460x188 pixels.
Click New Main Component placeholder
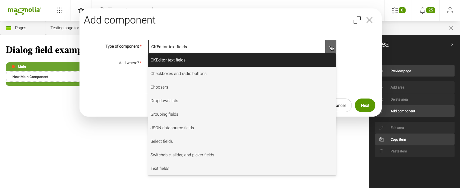click(43, 77)
